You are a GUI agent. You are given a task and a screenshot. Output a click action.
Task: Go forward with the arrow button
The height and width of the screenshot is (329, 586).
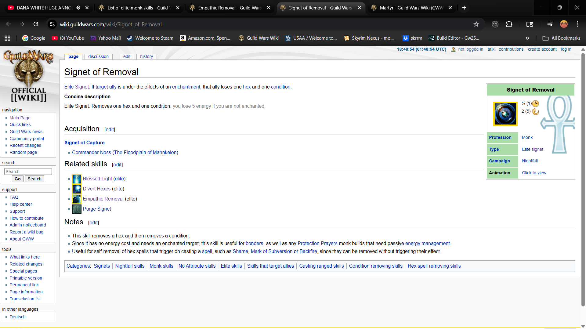[x=22, y=24]
